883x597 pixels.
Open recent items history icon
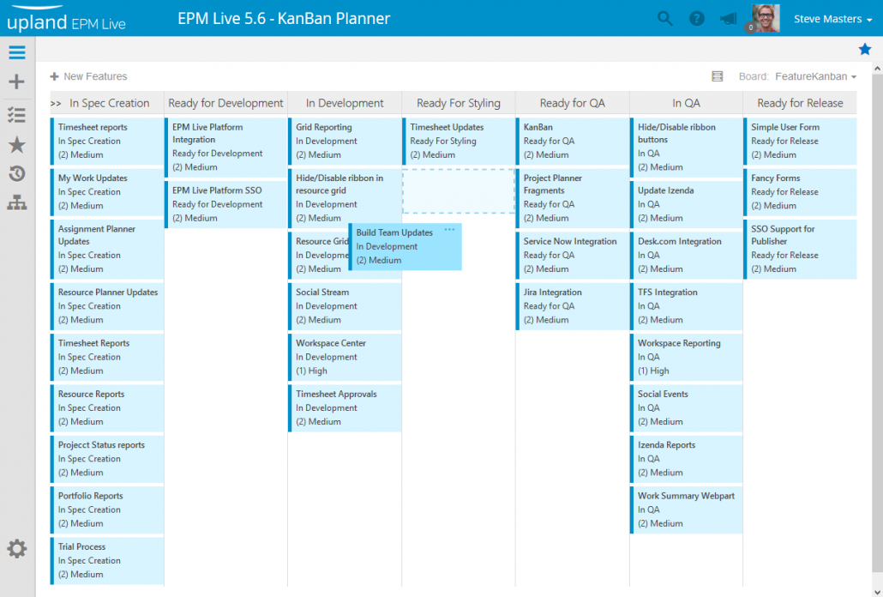16,174
